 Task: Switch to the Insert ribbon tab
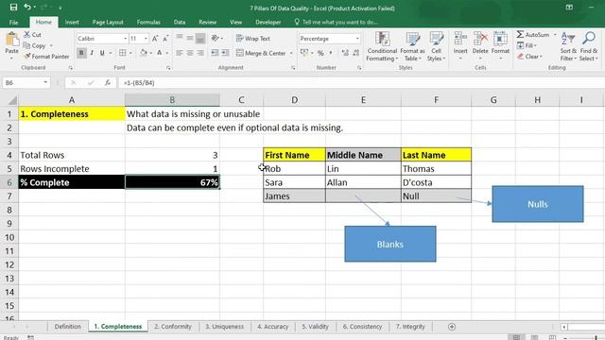(x=72, y=23)
